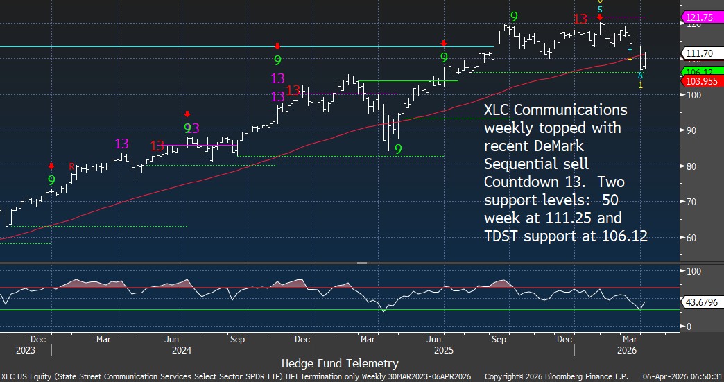This screenshot has height=382, width=724.
Task: Click the red arrow beside the red 13 at the top
Action: (601, 15)
